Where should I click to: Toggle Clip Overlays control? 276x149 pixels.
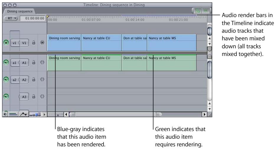point(24,115)
